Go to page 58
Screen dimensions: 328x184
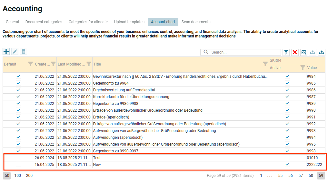pos(311,176)
